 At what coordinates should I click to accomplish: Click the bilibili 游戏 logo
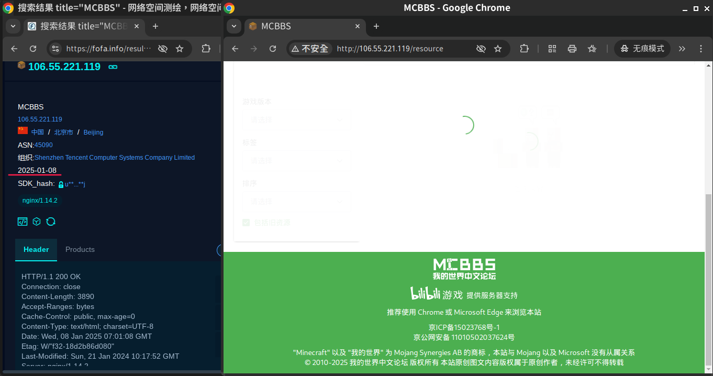click(x=437, y=294)
